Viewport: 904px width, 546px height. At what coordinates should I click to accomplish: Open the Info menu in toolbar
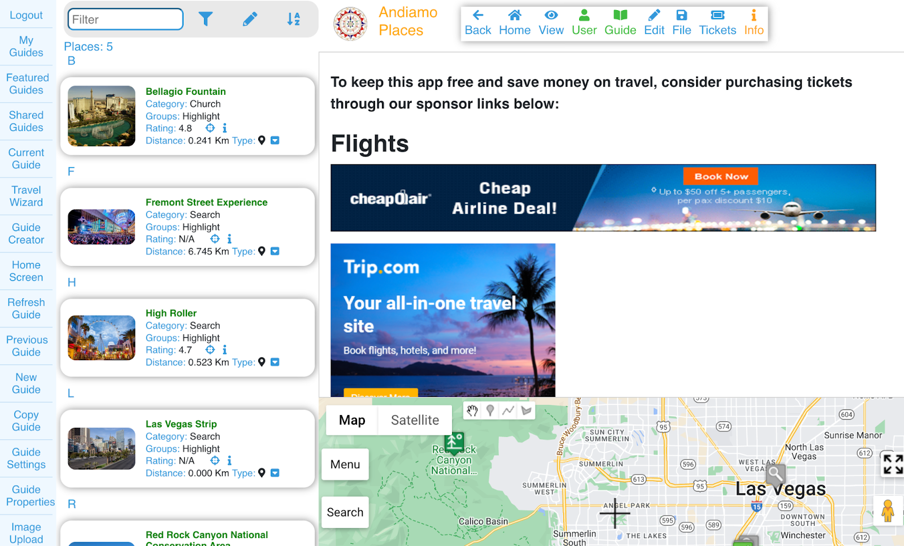[x=754, y=23]
